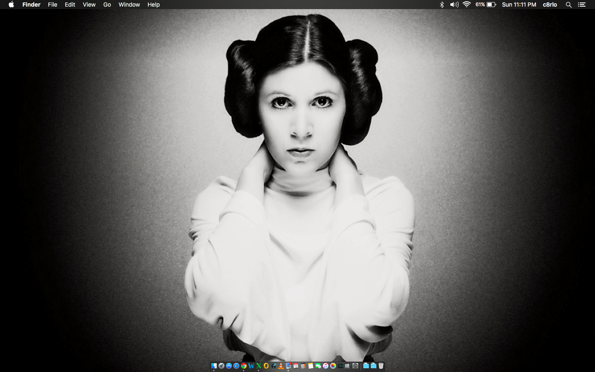
Task: Open Notification Center list icon
Action: click(582, 5)
